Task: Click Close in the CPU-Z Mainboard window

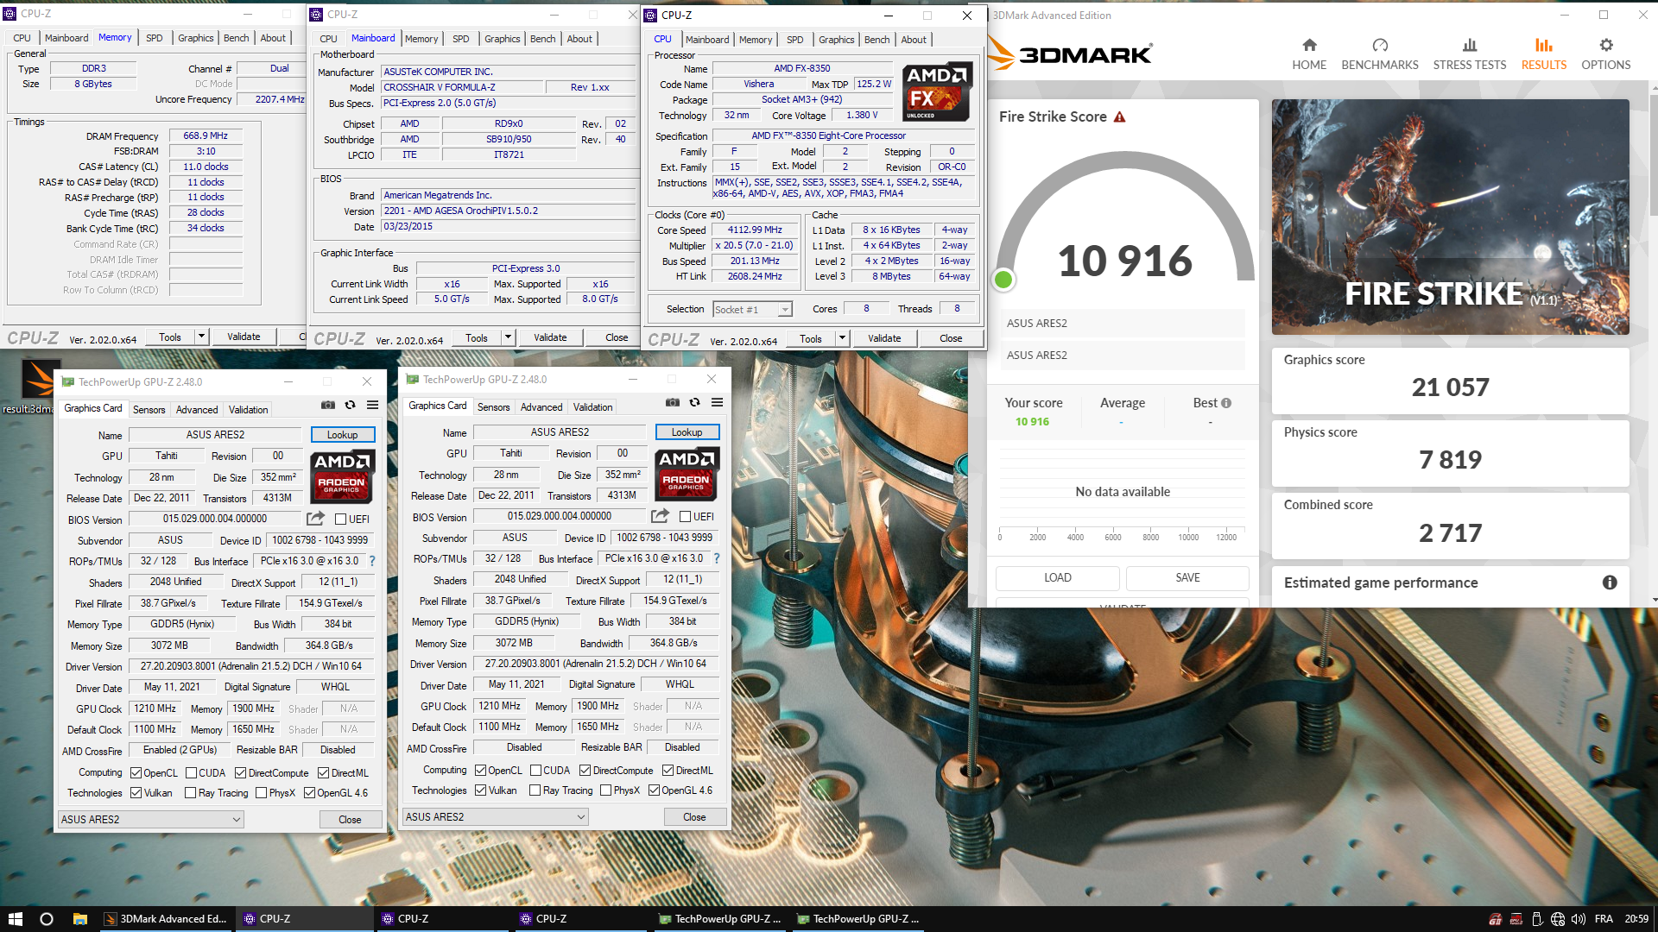Action: pos(617,338)
